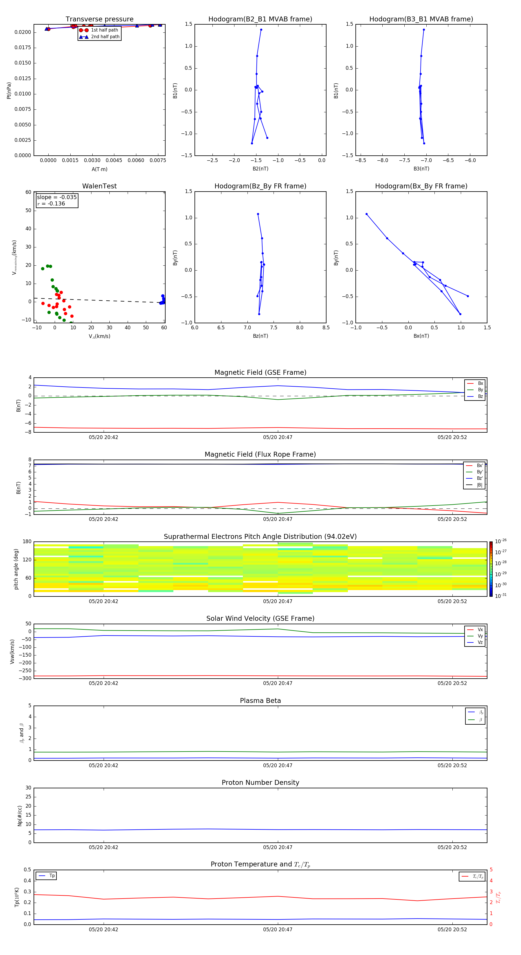Click the Hodogram(B2_B1 MVAB frame) title
The width and height of the screenshot is (521, 955).
(260, 19)
